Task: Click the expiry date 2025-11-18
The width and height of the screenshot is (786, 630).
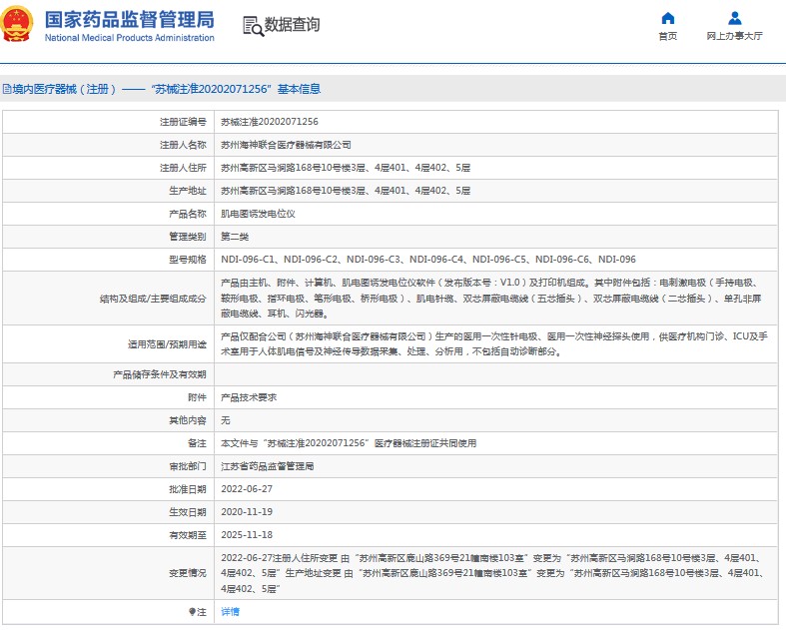Action: pyautogui.click(x=246, y=535)
